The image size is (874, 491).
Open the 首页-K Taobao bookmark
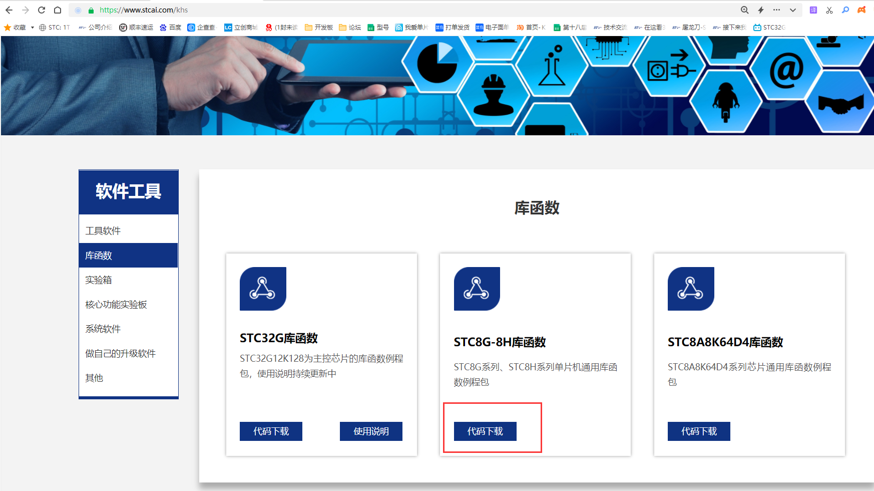[x=531, y=28]
